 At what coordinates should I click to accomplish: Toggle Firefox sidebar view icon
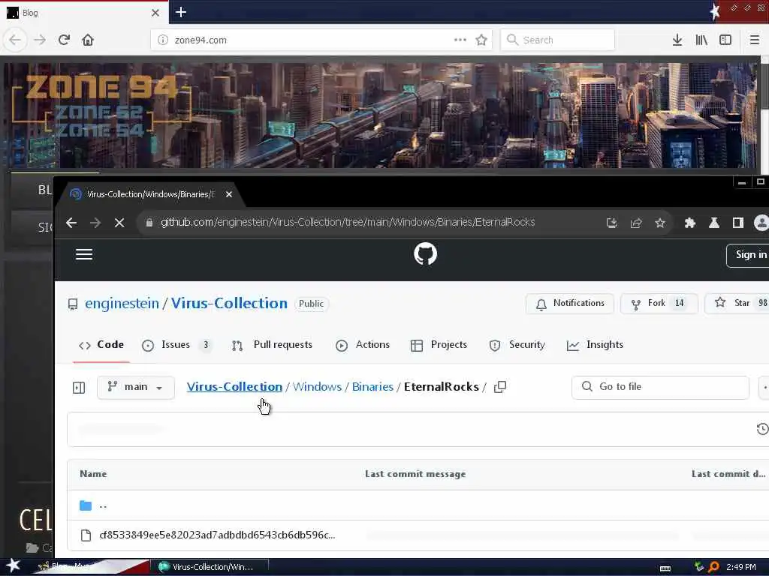pos(725,40)
